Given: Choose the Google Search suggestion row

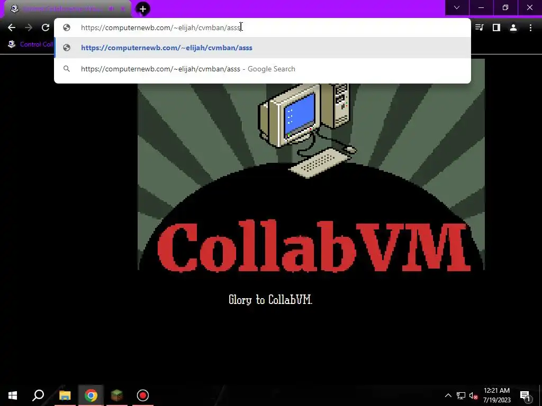Looking at the screenshot, I should pyautogui.click(x=263, y=69).
